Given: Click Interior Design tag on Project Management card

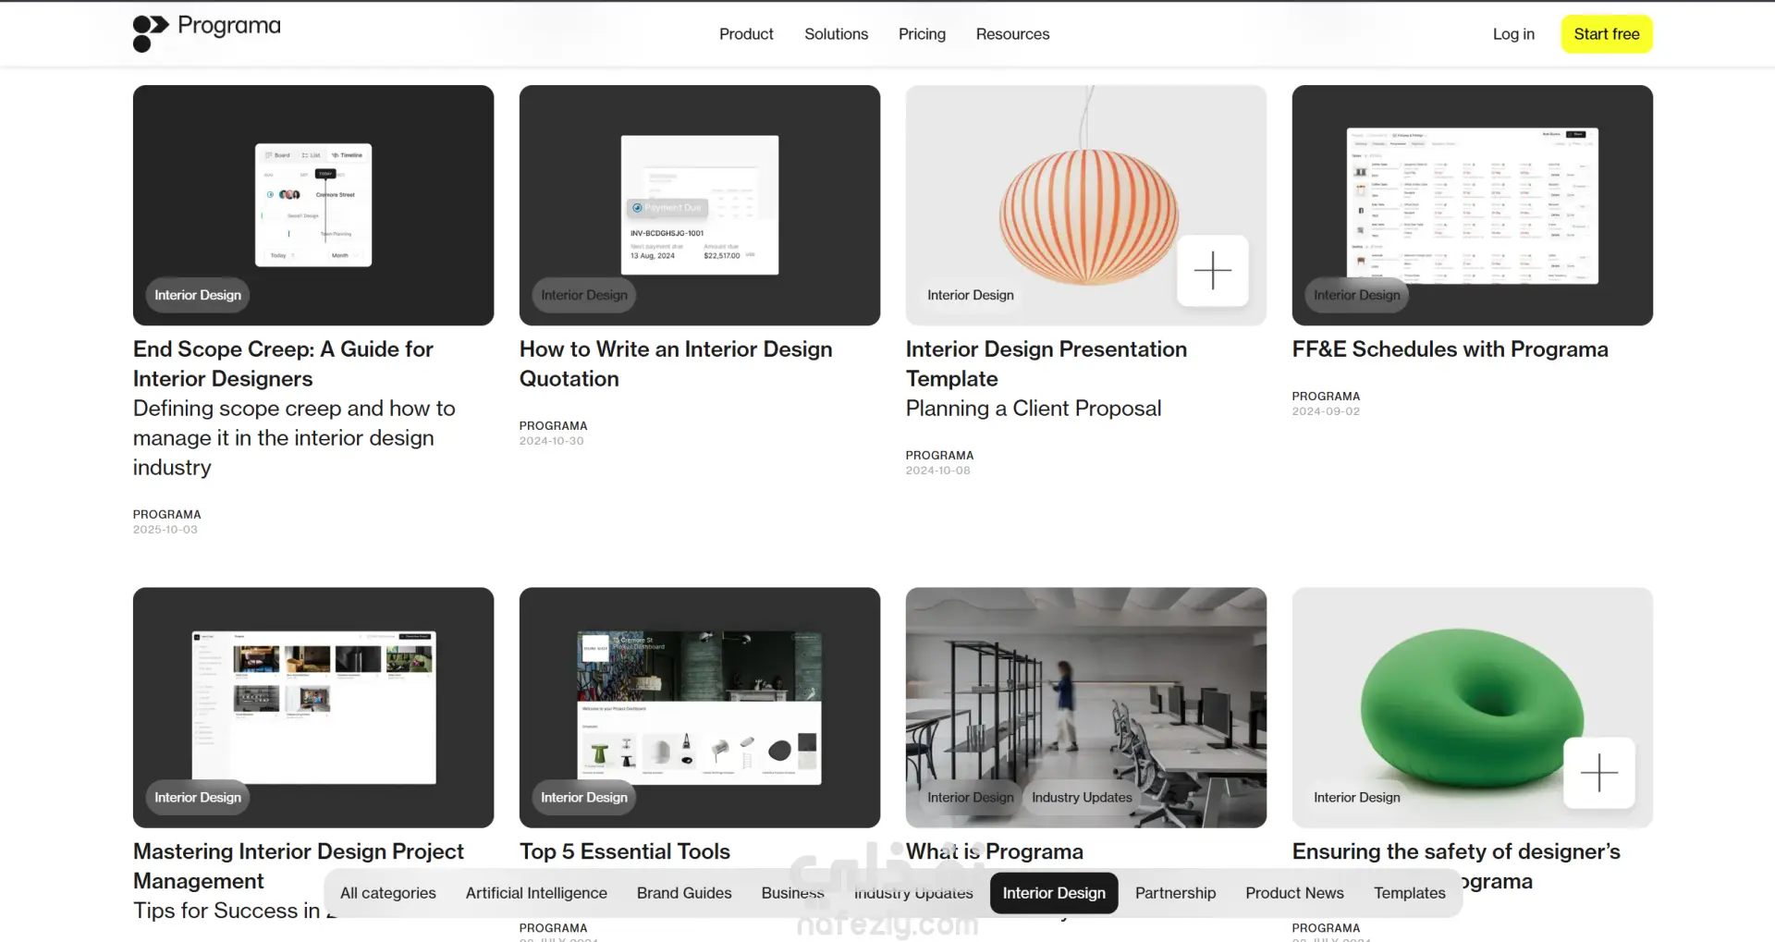Looking at the screenshot, I should 198,797.
